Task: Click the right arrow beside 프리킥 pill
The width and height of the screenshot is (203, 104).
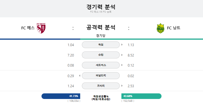Action: [x=122, y=86]
